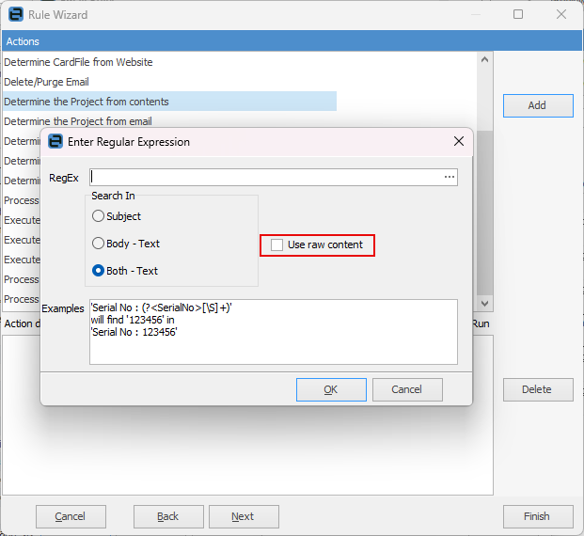
Task: Click inside the Examples text box
Action: tap(274, 332)
